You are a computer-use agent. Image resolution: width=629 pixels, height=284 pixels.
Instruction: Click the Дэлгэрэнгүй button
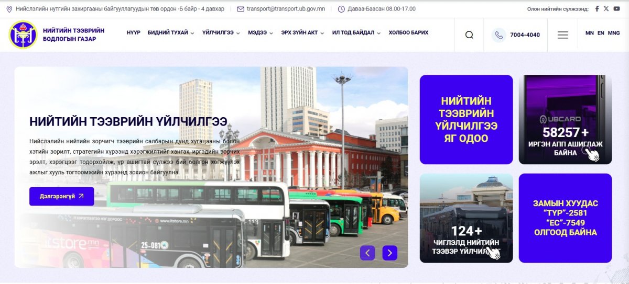tap(61, 197)
